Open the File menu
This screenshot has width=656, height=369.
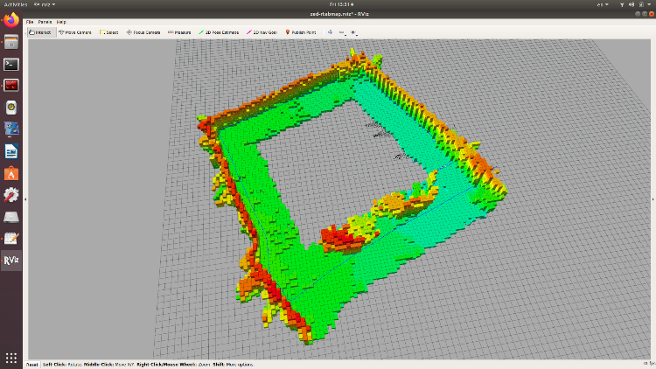click(x=30, y=21)
